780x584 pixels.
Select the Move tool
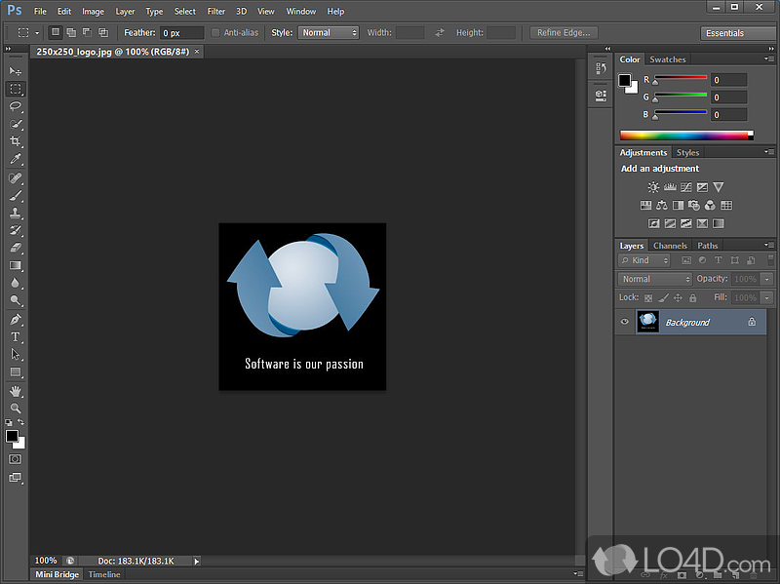pyautogui.click(x=16, y=71)
